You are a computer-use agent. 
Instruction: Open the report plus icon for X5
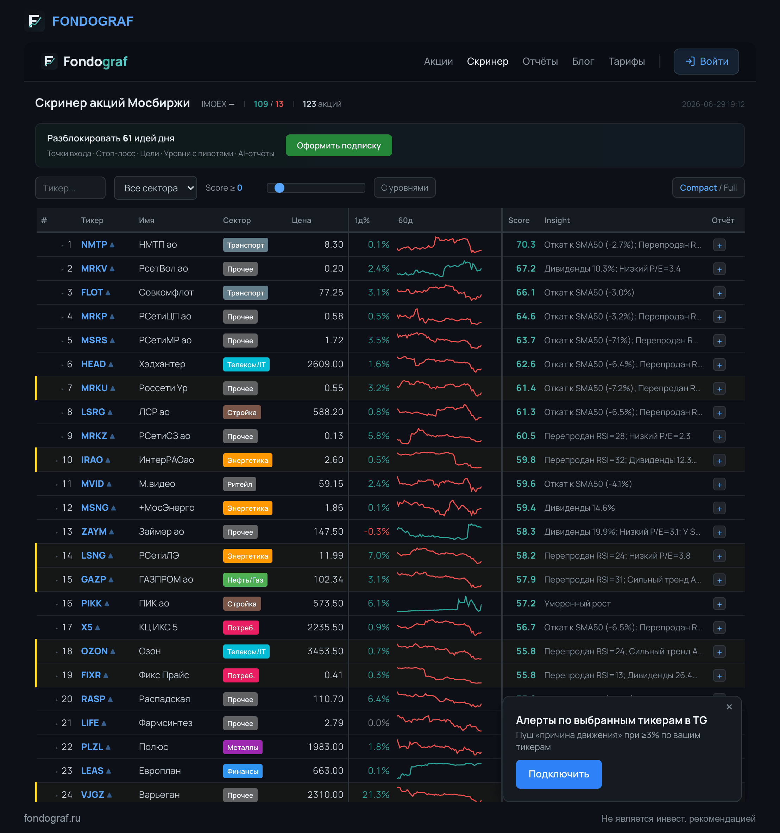719,627
